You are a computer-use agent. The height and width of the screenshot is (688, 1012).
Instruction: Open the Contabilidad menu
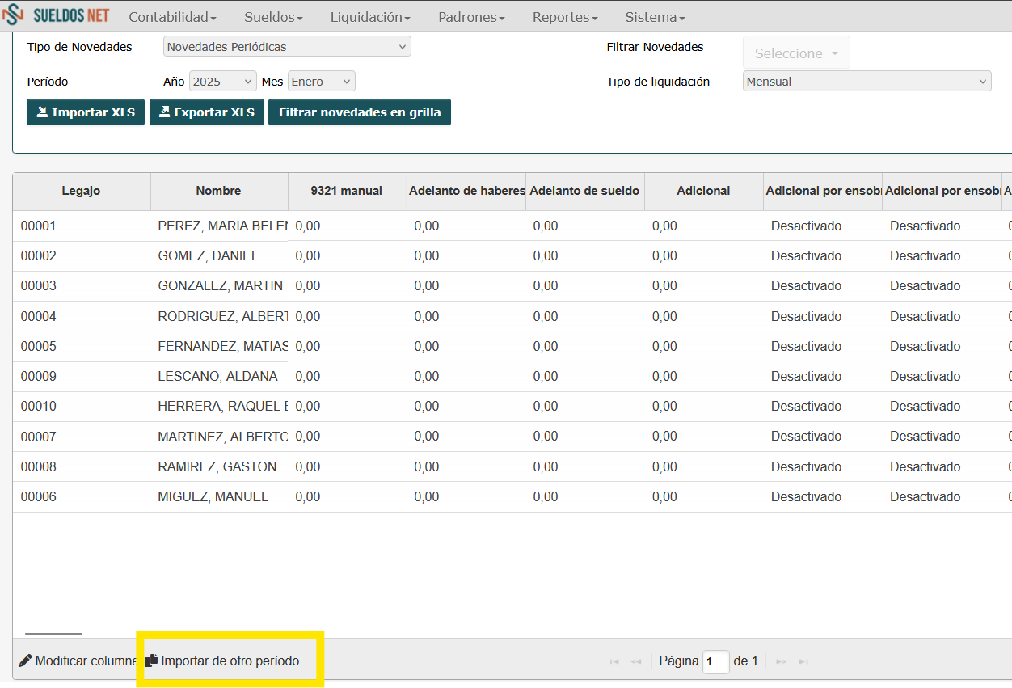coord(172,17)
